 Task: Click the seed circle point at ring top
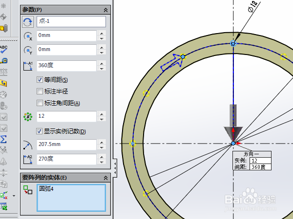tap(233, 44)
